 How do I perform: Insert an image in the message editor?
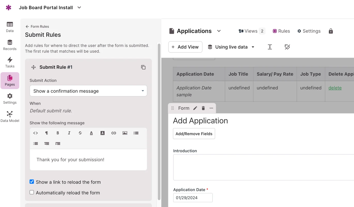point(125,133)
